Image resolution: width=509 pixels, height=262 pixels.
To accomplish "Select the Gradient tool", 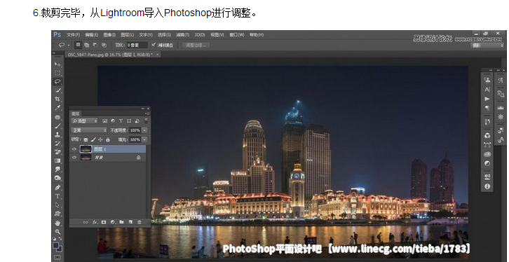I will pos(57,160).
